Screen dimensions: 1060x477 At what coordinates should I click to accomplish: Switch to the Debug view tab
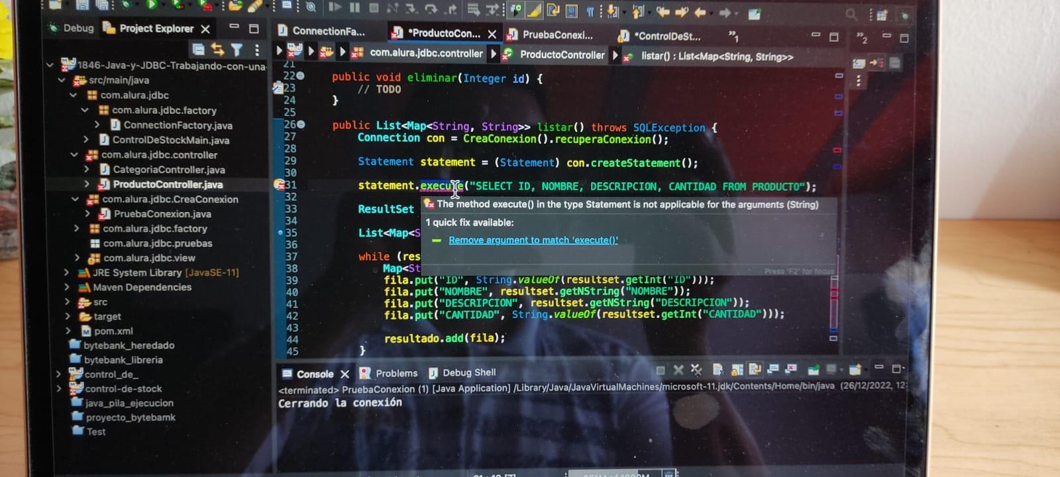[x=72, y=28]
